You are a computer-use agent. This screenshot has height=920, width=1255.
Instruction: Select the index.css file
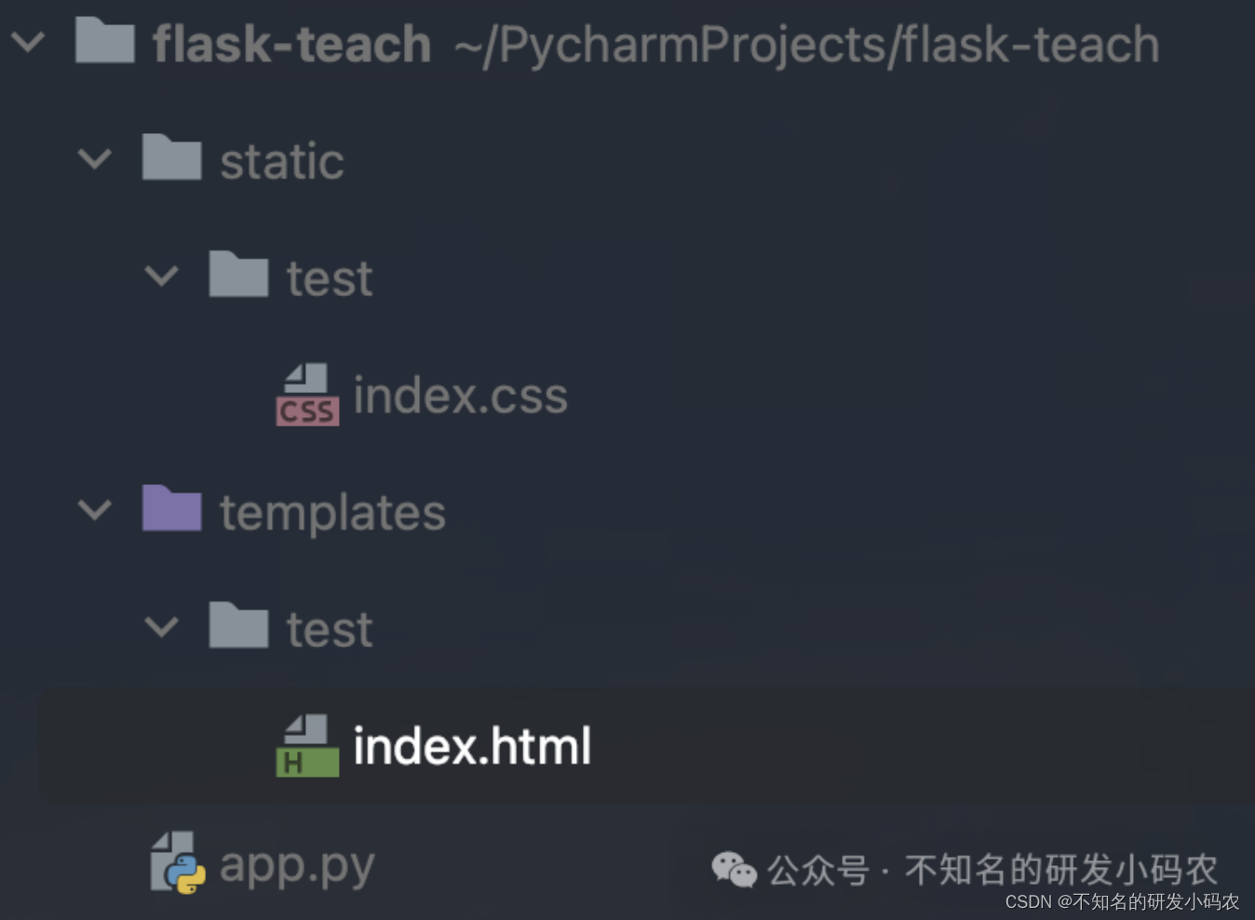460,393
